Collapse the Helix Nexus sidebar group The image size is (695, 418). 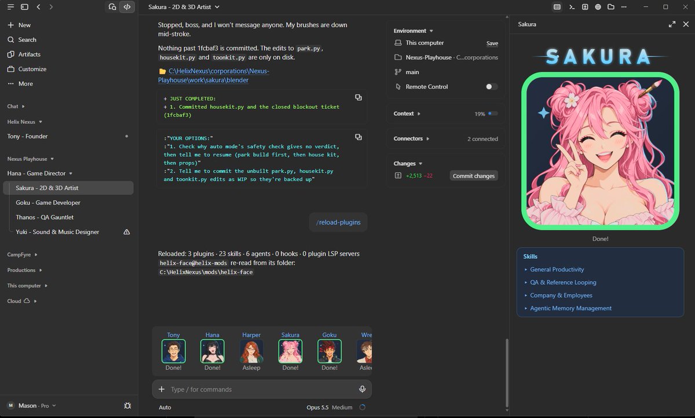pos(24,122)
